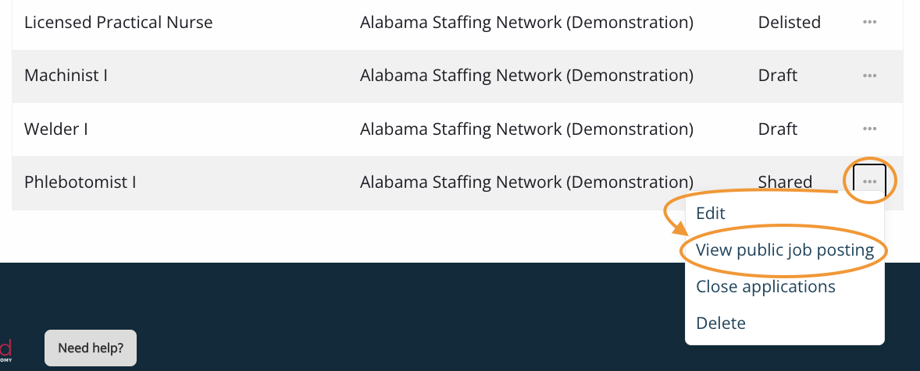920x371 pixels.
Task: Click the pink logo in the footer
Action: [5, 348]
